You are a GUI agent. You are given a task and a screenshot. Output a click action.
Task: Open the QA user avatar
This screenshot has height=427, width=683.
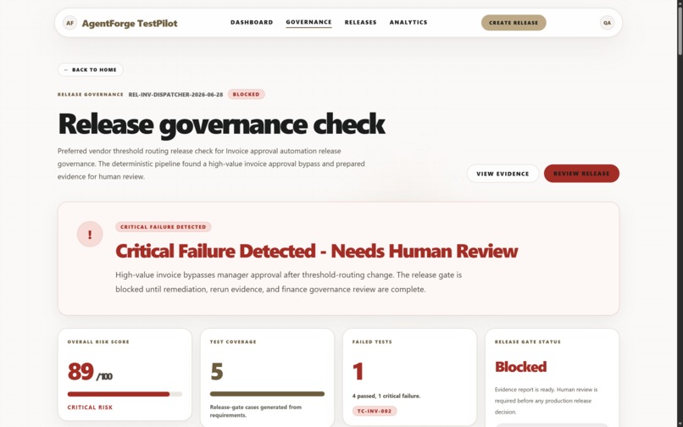607,23
